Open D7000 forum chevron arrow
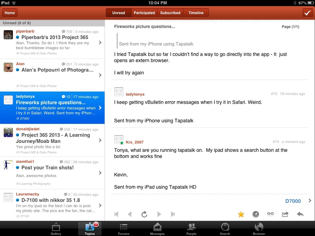The height and width of the screenshot is (236, 315). 309,201
